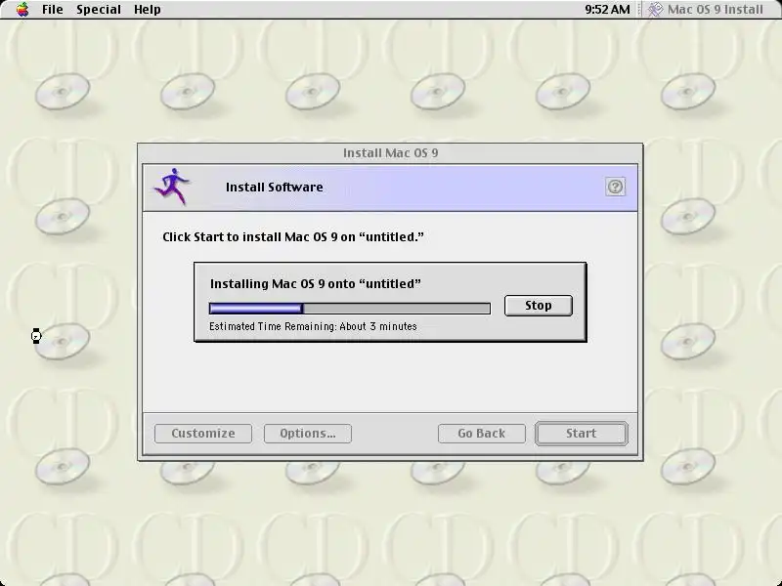Click the 'Click Start to install' instruction text
Image resolution: width=782 pixels, height=586 pixels.
(x=292, y=236)
